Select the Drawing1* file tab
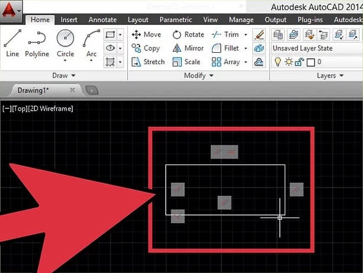Image resolution: width=363 pixels, height=273 pixels. [x=45, y=90]
